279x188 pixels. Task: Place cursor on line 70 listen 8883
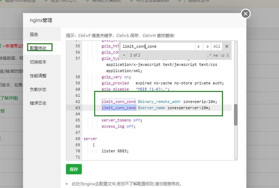click(x=115, y=151)
